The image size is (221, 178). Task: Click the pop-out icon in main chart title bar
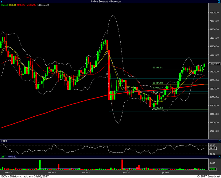(x=219, y=2)
